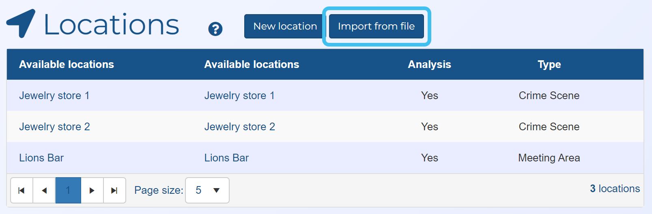Sort by second Available locations column
The image size is (652, 214).
(252, 64)
